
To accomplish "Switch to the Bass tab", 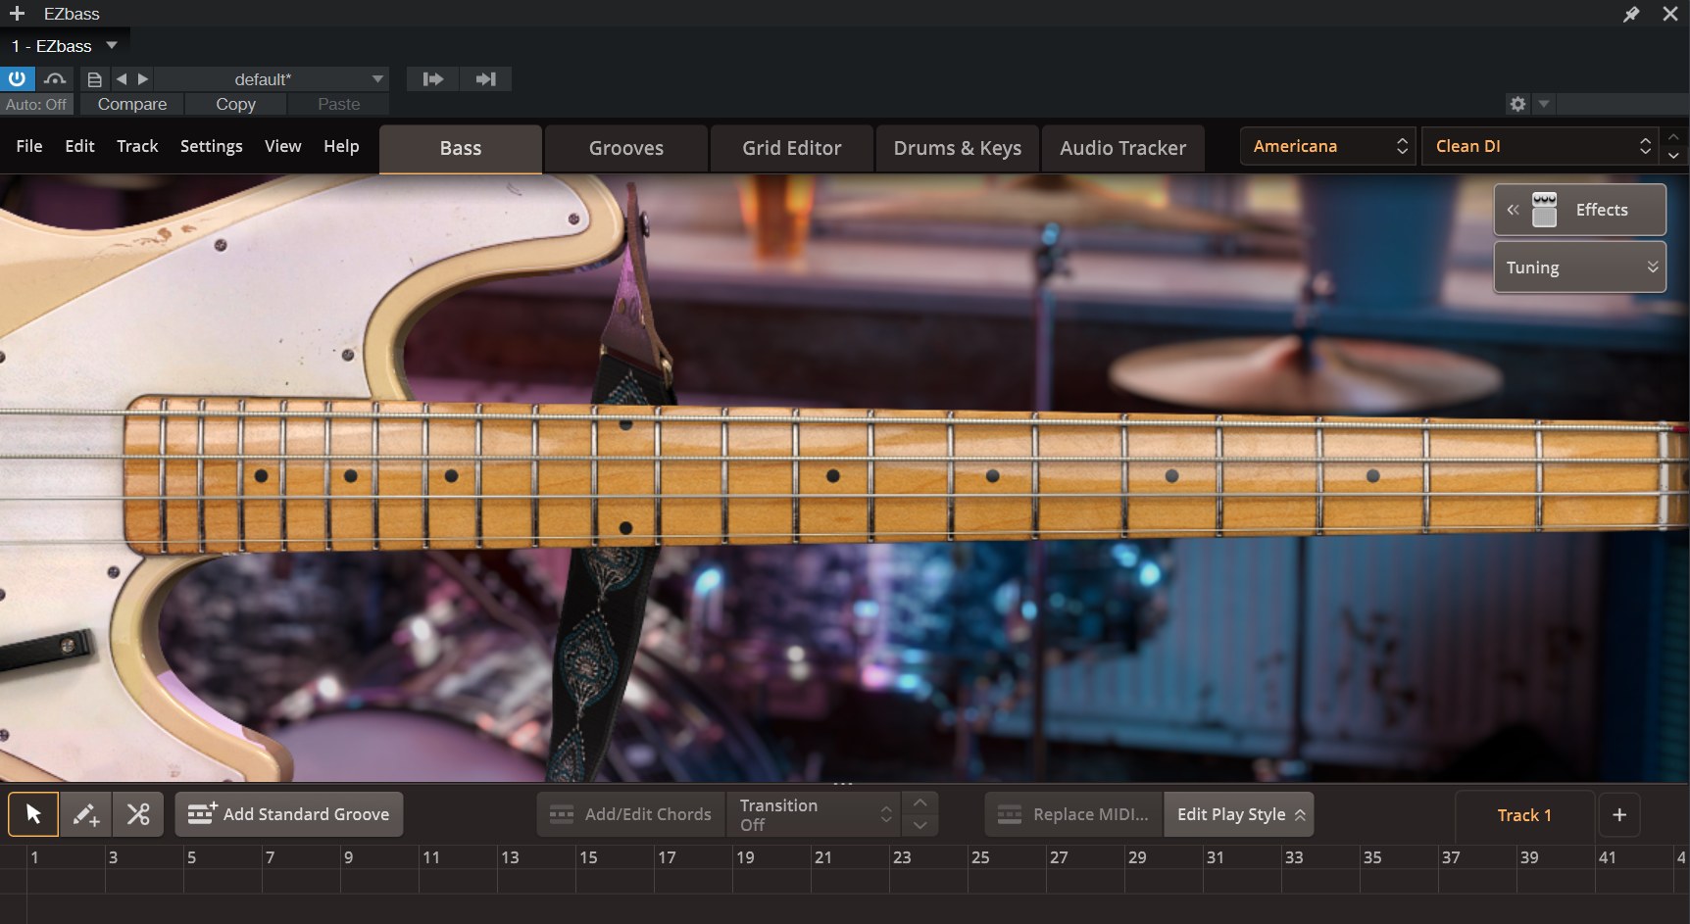I will 461,148.
